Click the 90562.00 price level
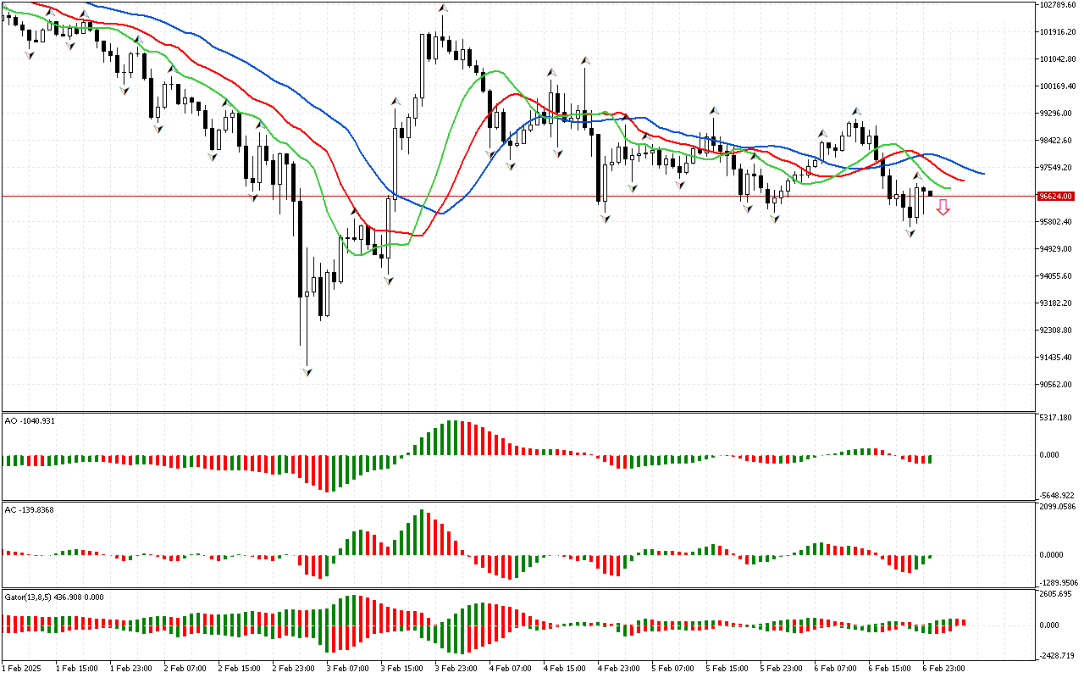The height and width of the screenshot is (678, 1084). [1055, 385]
